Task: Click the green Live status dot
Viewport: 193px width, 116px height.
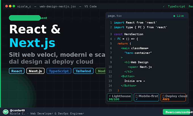Action: pyautogui.click(x=174, y=16)
